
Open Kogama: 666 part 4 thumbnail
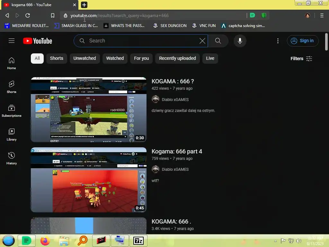[x=89, y=180]
